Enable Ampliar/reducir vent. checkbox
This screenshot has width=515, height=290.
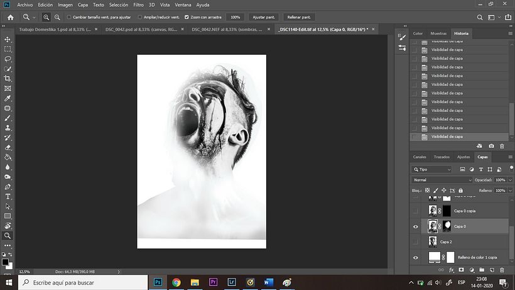(x=140, y=17)
